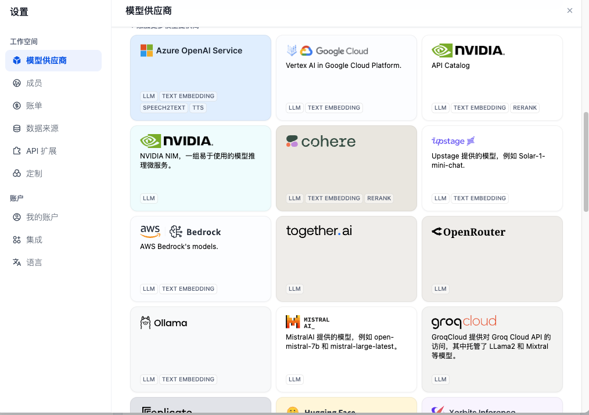Viewport: 589px width, 415px height.
Task: Click the 'API Catalog' description text
Action: [x=450, y=65]
